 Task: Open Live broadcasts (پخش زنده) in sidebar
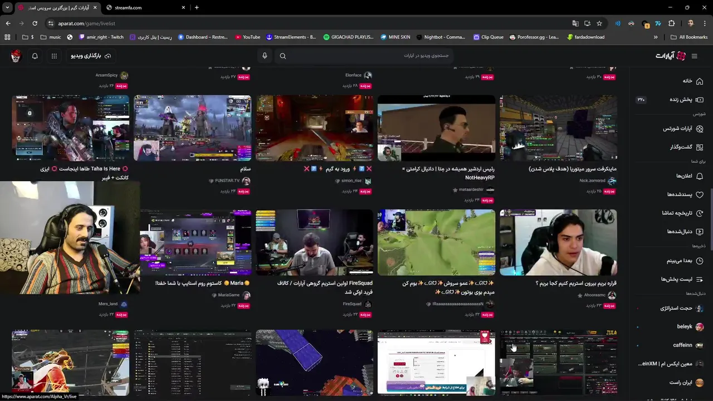pyautogui.click(x=686, y=100)
